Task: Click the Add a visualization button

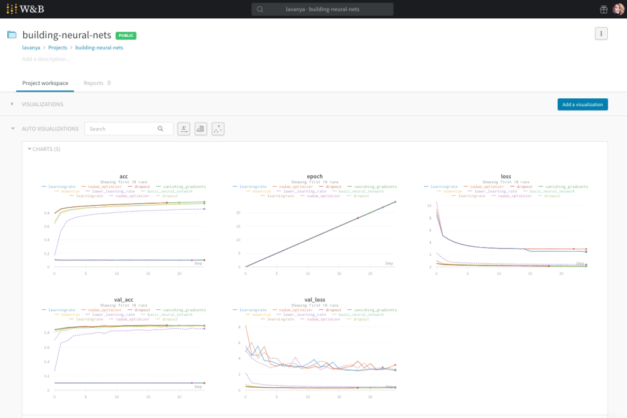Action: [582, 104]
